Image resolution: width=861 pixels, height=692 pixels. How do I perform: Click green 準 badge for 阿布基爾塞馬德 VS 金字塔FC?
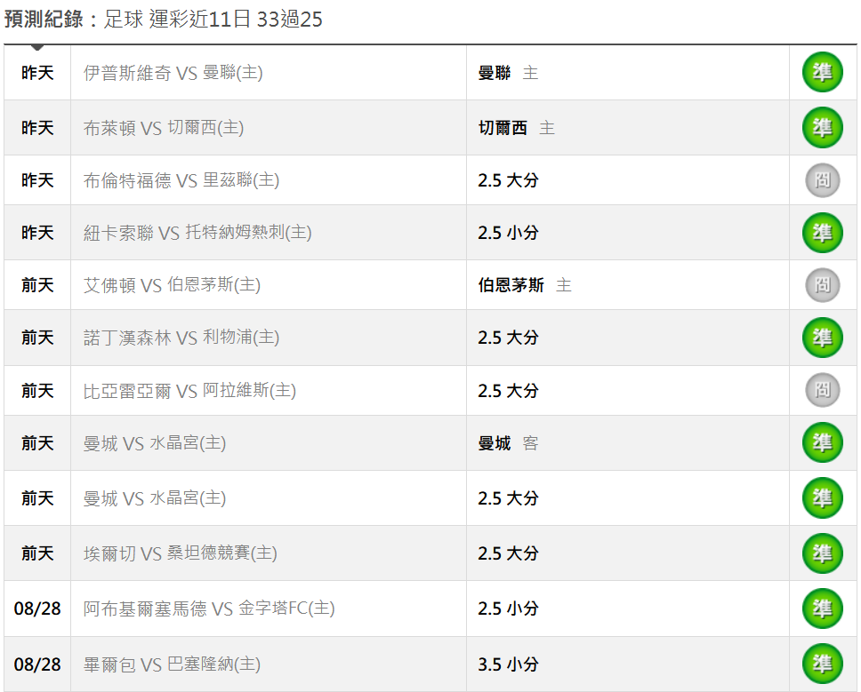tap(822, 608)
